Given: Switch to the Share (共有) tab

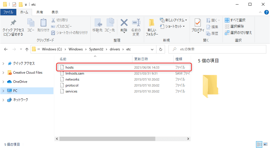Looking at the screenshot, I should pos(39,12).
